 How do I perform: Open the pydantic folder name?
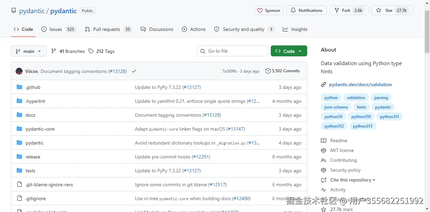35,143
